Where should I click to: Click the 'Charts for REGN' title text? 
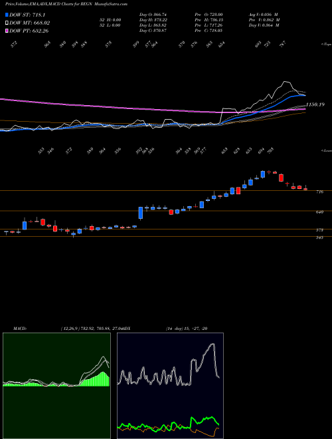click(77, 4)
